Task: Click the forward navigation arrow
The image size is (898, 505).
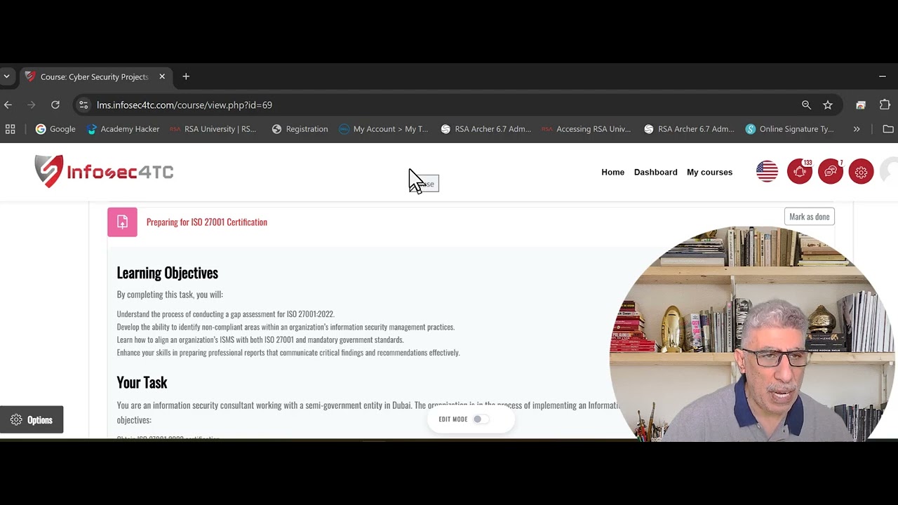Action: click(x=32, y=105)
